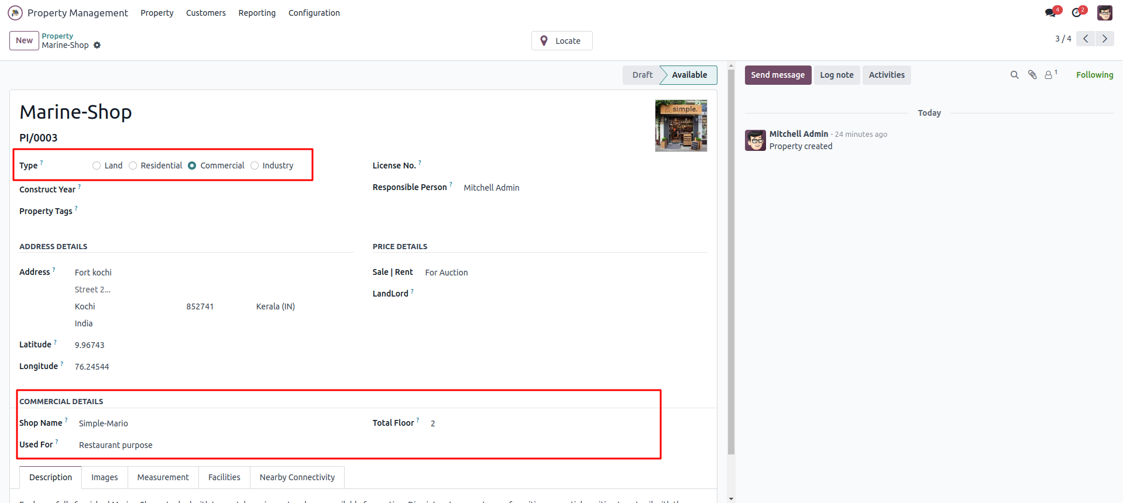Select the Commercial type radio button
Viewport: 1123px width, 503px height.
tap(192, 166)
